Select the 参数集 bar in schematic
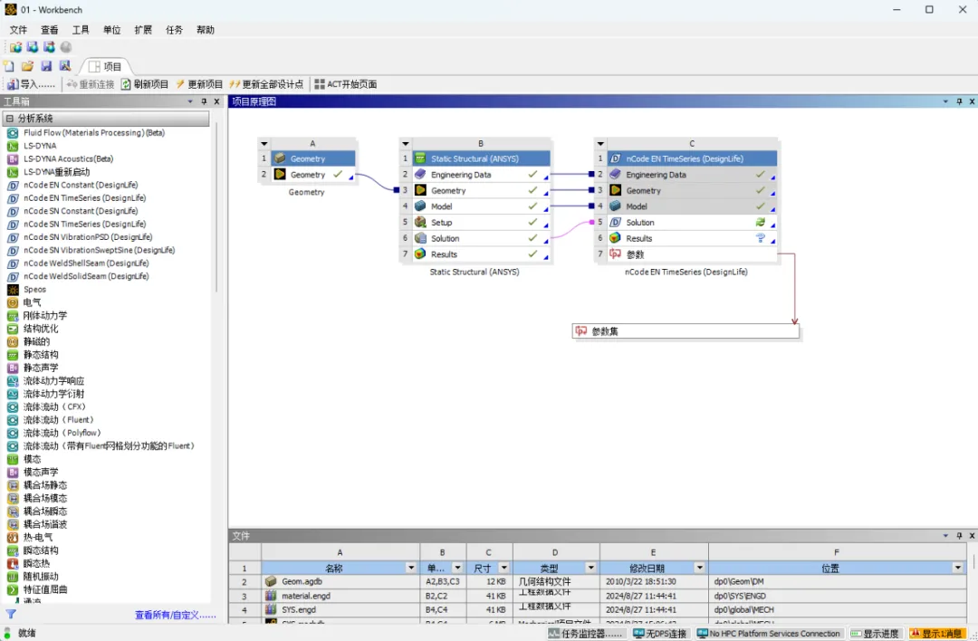This screenshot has width=978, height=641. pos(686,331)
